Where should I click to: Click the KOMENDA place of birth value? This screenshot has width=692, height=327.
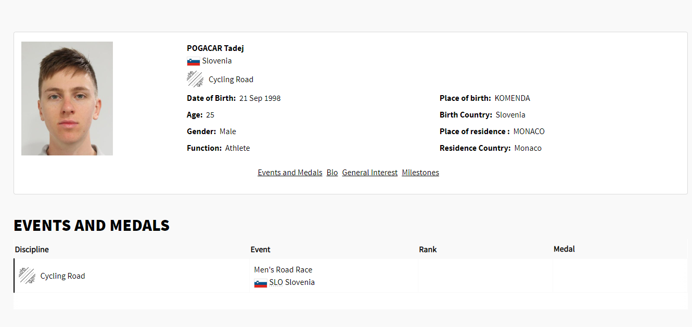[512, 98]
